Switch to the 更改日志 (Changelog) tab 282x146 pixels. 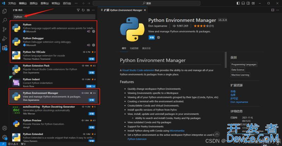(146, 48)
